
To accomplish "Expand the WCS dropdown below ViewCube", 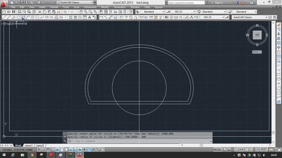I will (x=257, y=52).
